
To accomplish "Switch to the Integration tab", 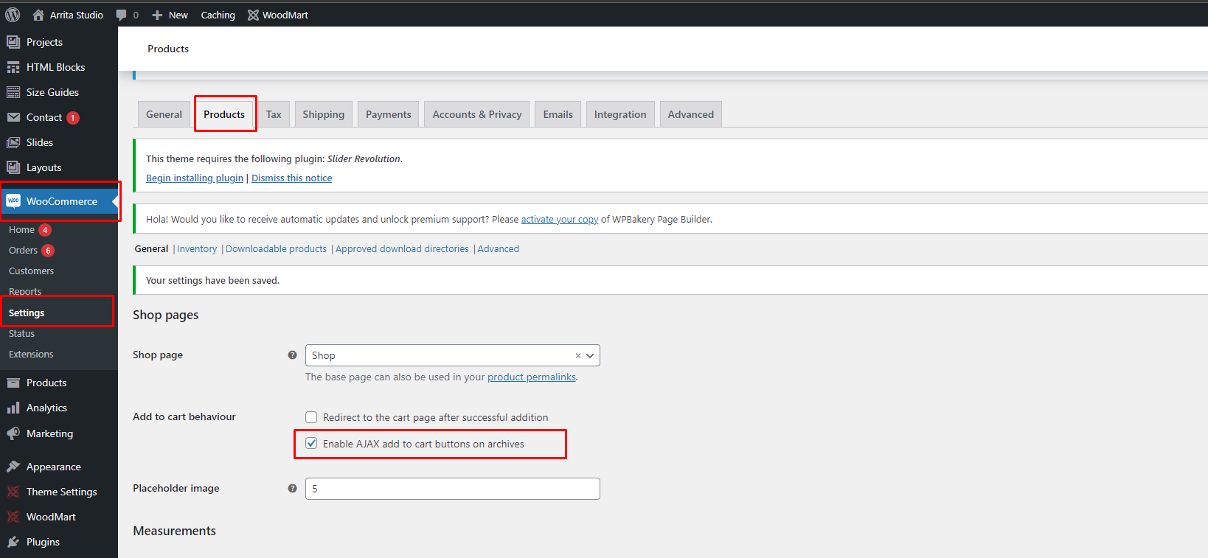I will 620,114.
